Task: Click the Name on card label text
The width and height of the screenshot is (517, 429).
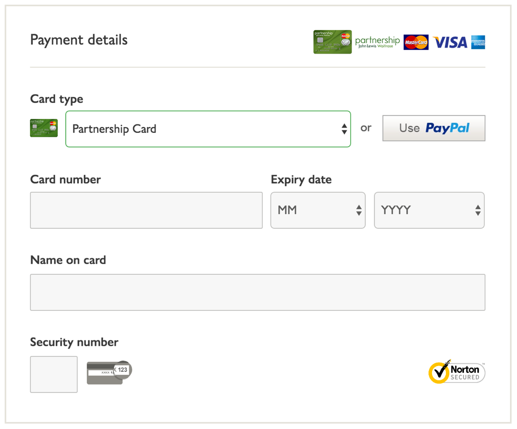Action: [68, 260]
